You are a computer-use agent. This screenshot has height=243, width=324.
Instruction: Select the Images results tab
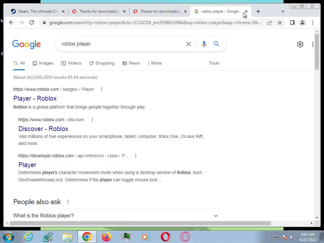[x=43, y=63]
